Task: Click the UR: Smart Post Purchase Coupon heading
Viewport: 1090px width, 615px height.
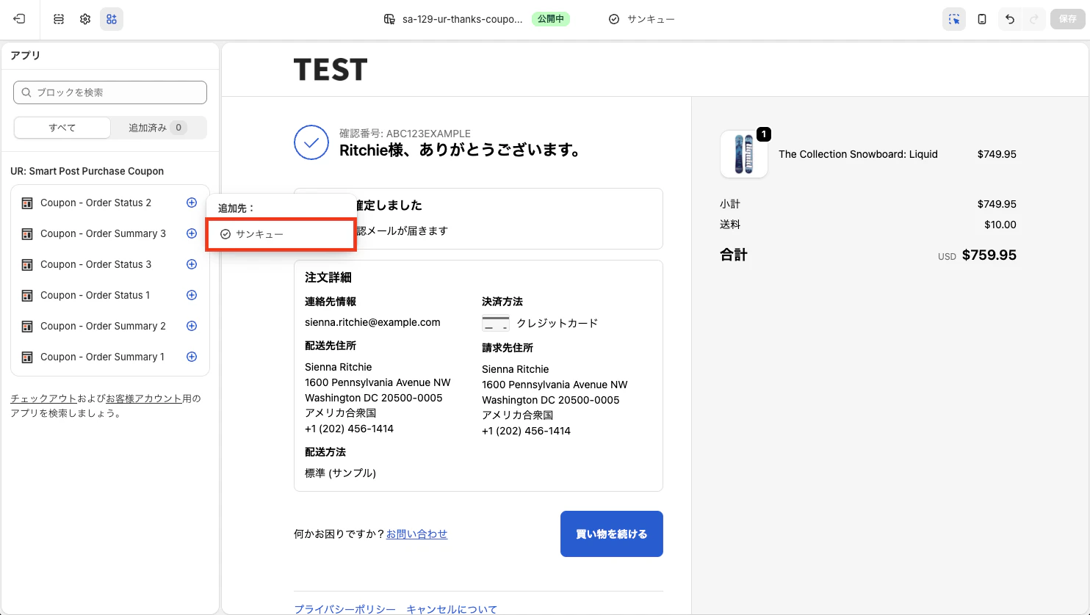Action: coord(87,171)
